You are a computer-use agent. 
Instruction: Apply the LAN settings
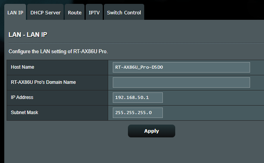(x=152, y=131)
